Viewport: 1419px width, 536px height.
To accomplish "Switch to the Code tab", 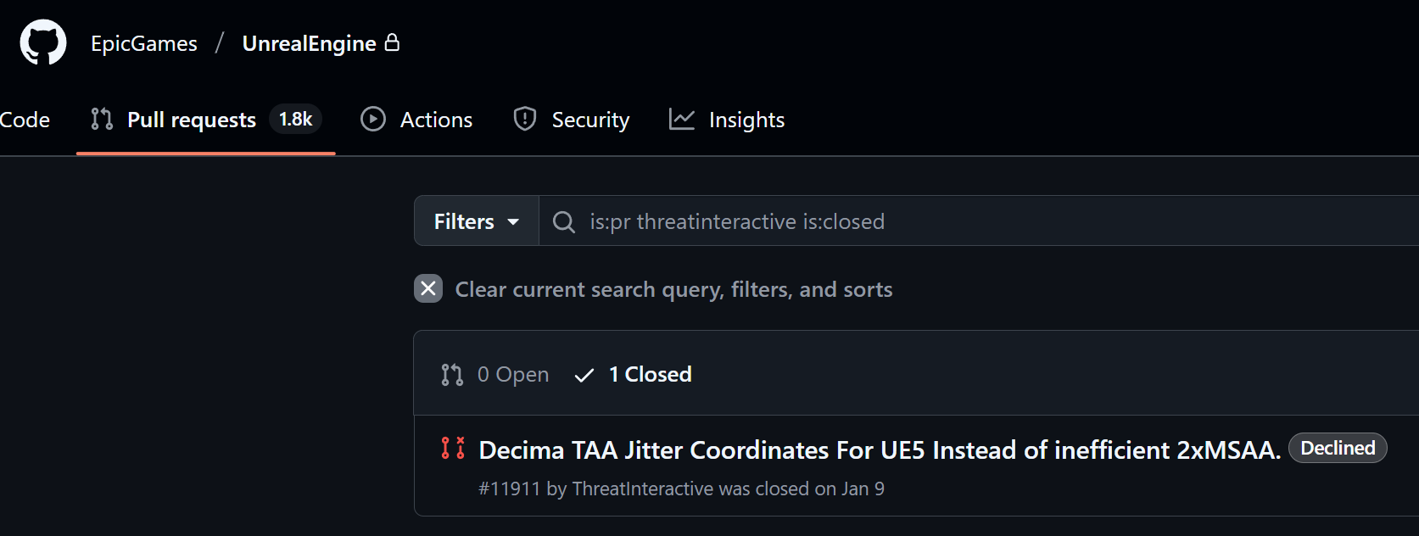I will point(25,120).
